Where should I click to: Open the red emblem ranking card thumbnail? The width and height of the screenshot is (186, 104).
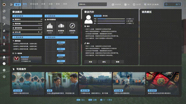click(x=163, y=83)
